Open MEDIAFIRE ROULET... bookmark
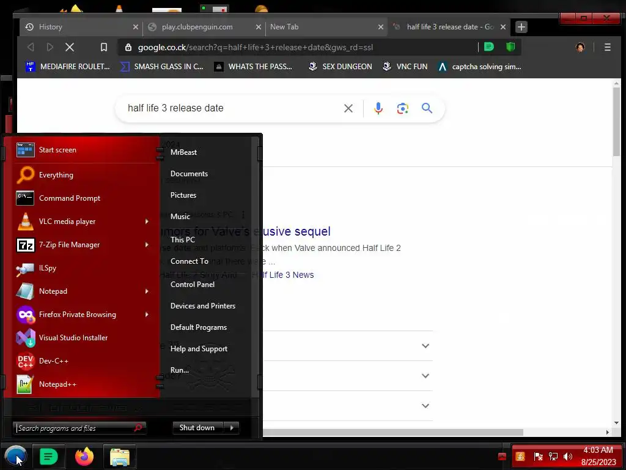The width and height of the screenshot is (626, 470). pyautogui.click(x=67, y=66)
